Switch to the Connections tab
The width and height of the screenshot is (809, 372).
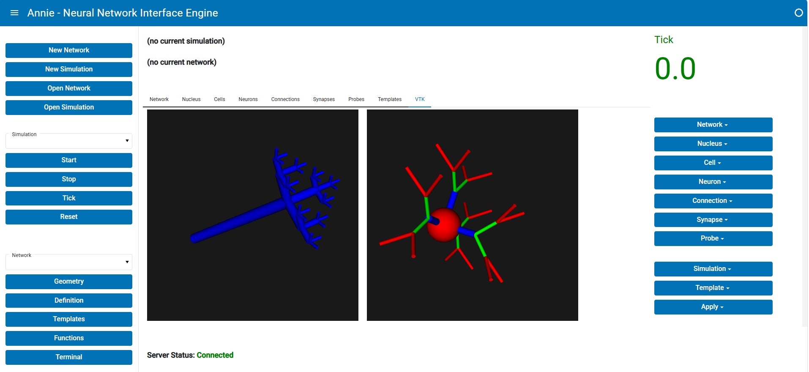click(x=285, y=99)
